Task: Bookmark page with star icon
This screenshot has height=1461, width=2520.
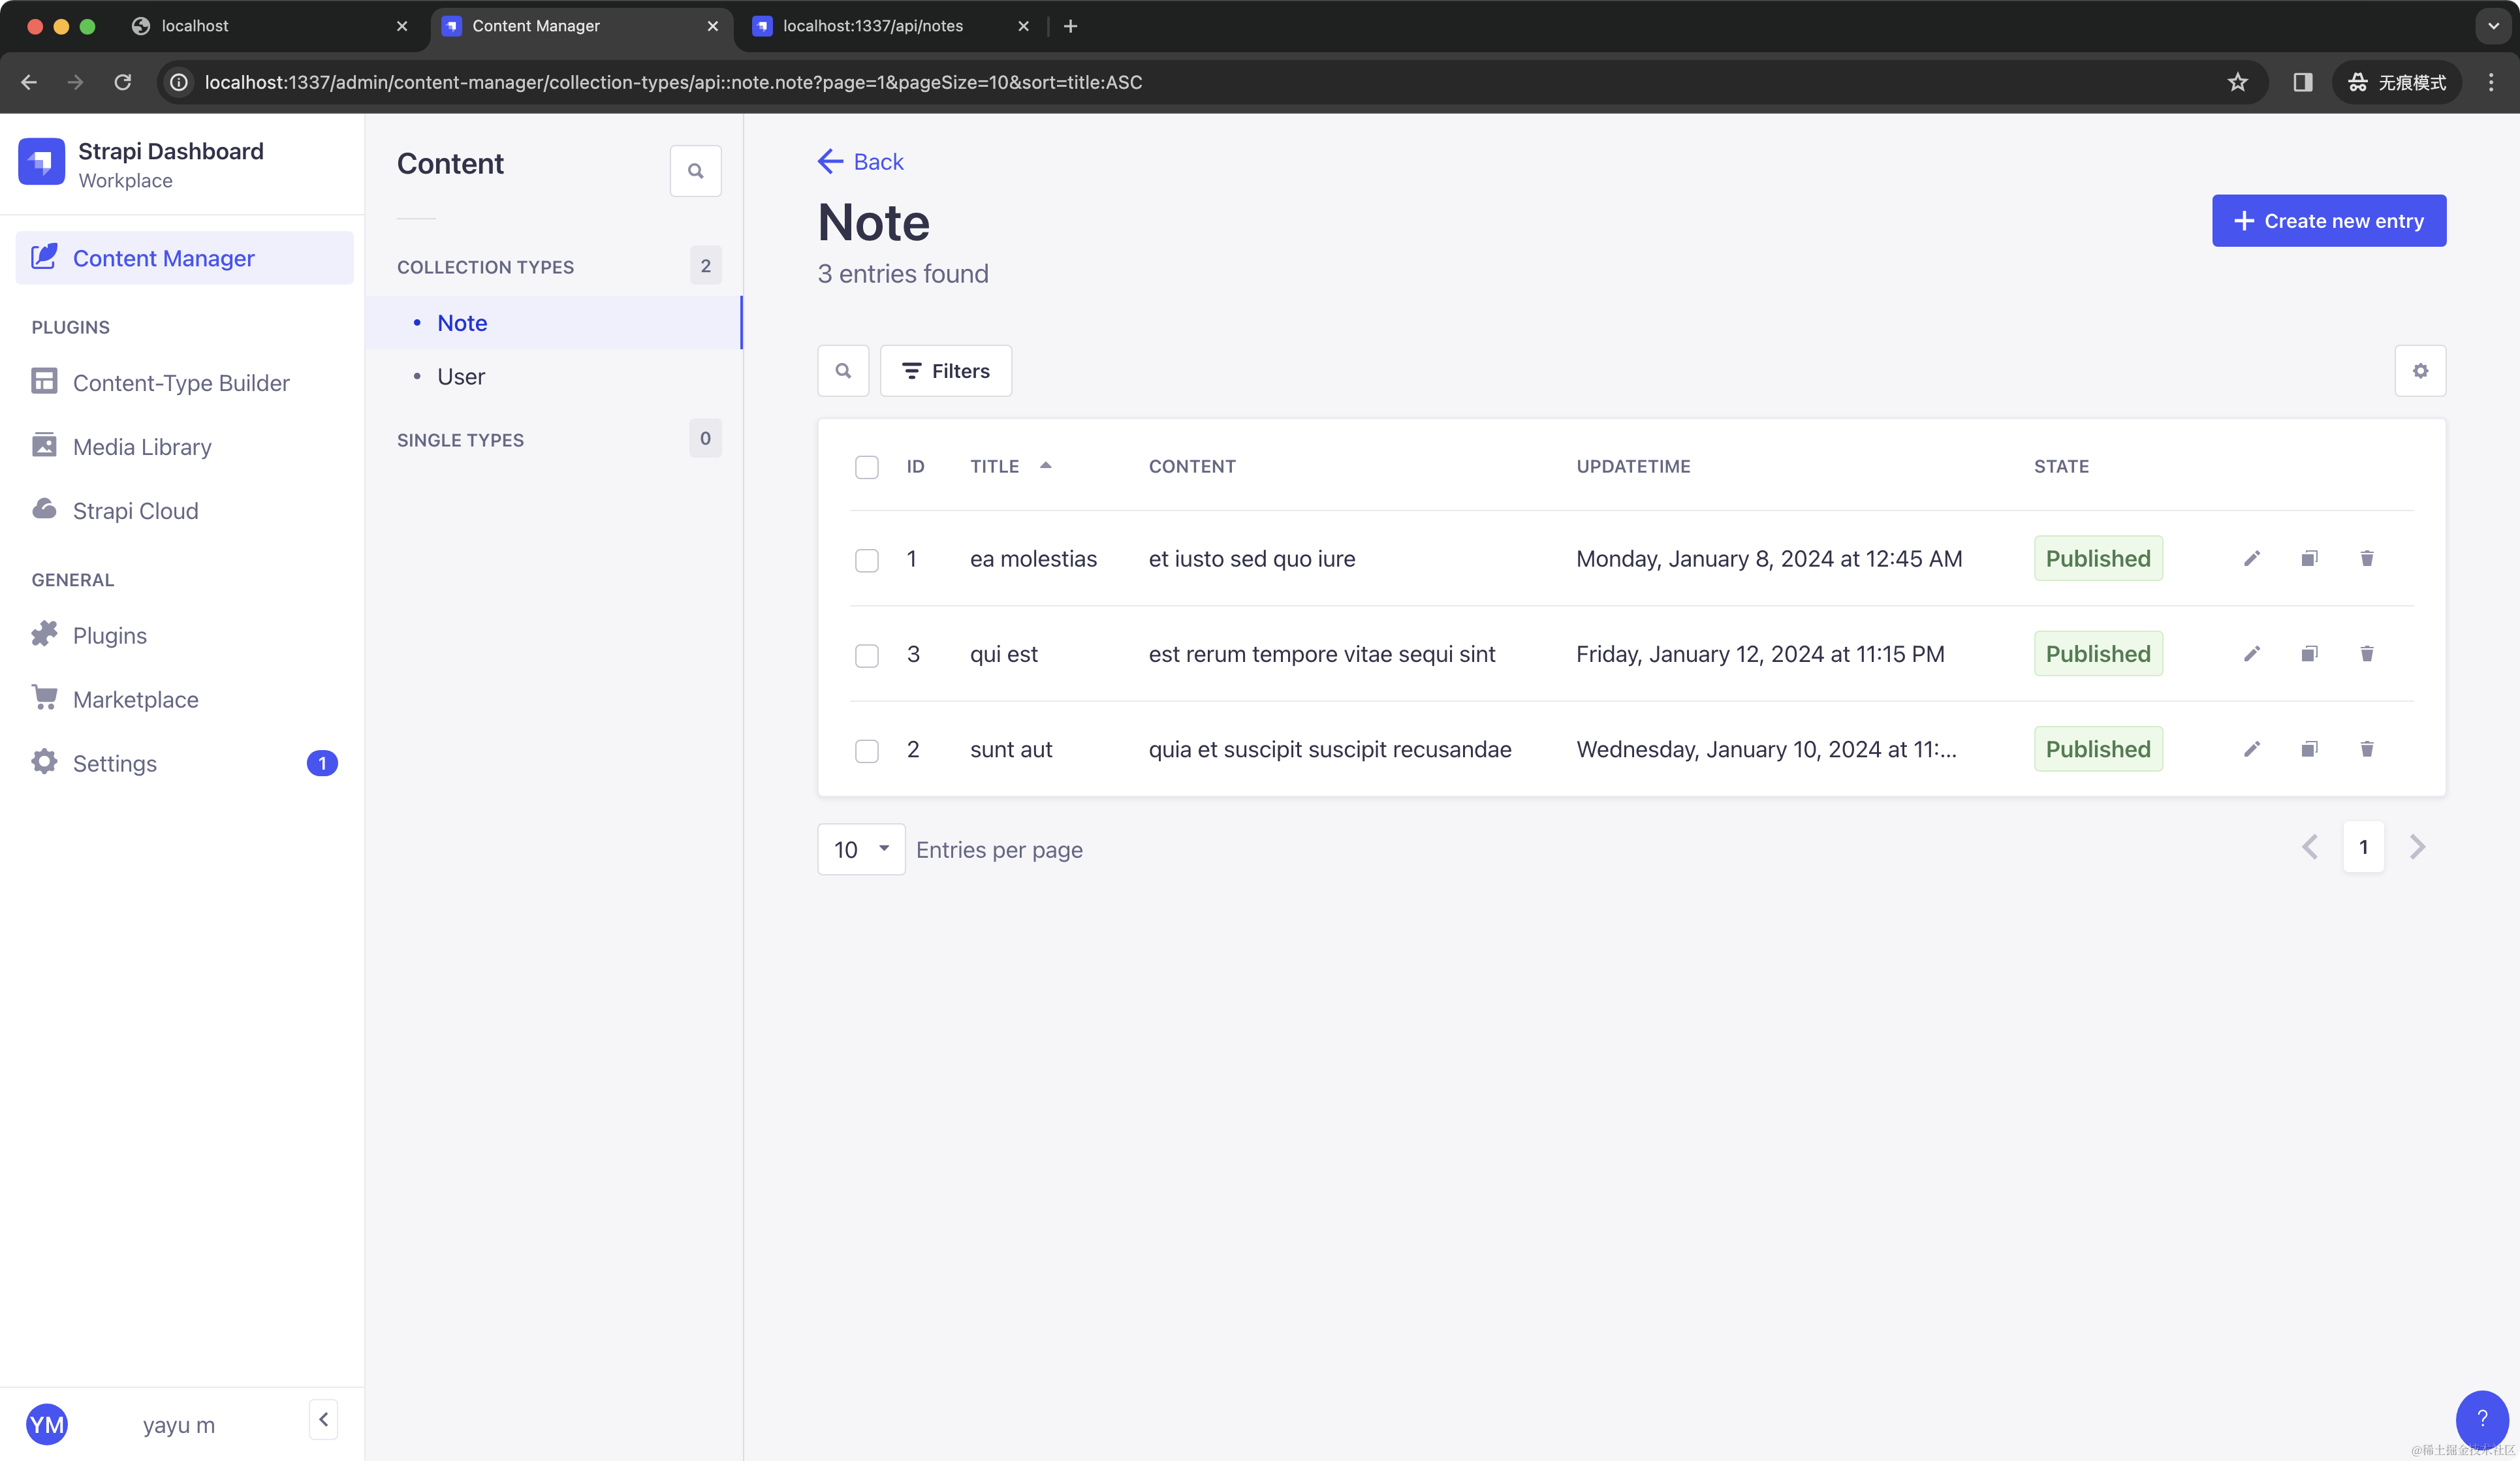Action: [2237, 82]
